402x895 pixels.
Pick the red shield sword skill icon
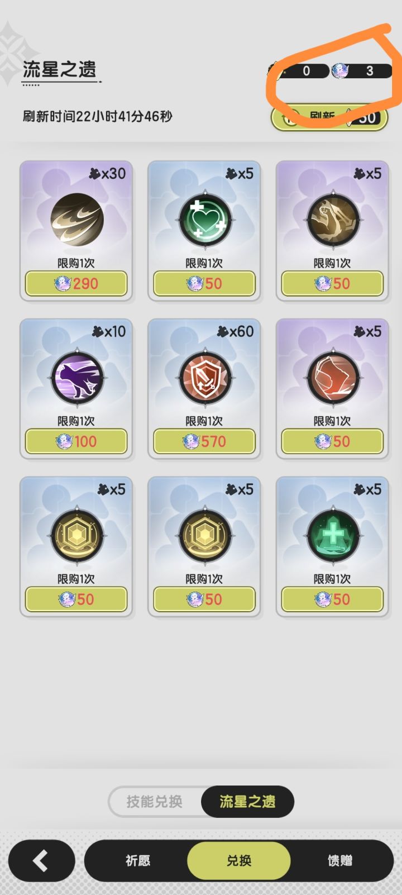(x=205, y=378)
